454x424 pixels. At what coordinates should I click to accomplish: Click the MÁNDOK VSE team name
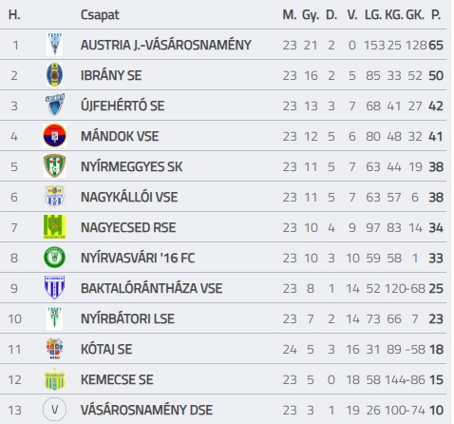click(x=120, y=136)
